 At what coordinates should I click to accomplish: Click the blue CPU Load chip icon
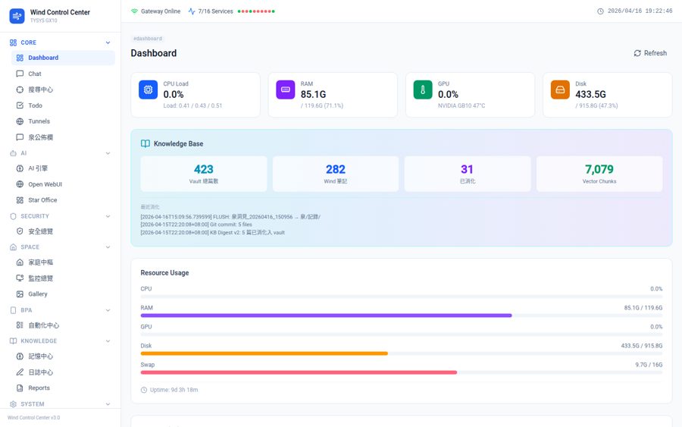(149, 89)
